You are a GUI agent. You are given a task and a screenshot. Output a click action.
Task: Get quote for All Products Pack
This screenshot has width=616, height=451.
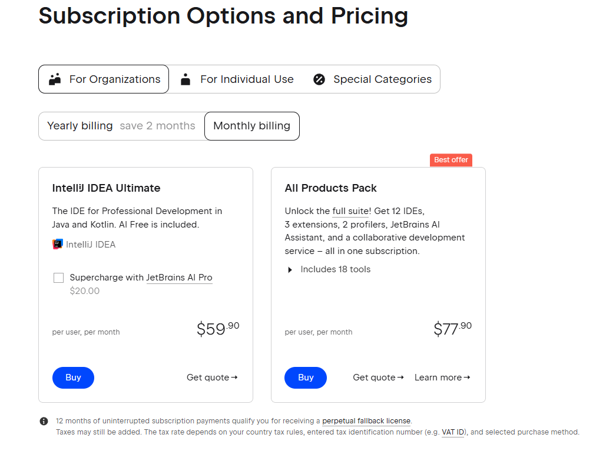pos(378,377)
